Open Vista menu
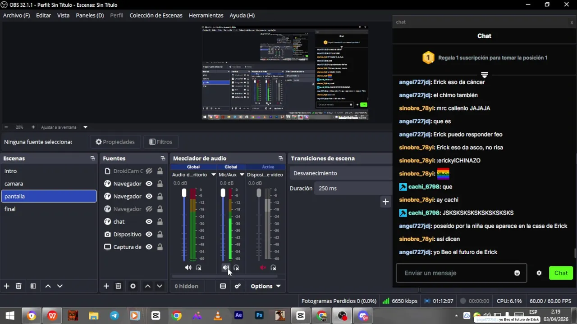 (x=63, y=15)
